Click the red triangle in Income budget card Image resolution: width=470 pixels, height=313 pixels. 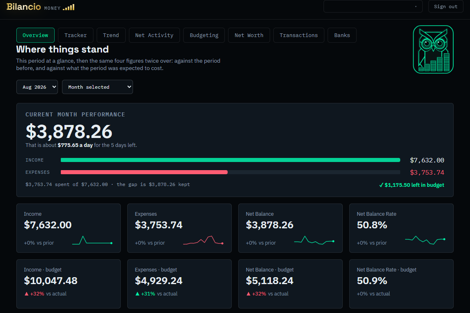[x=27, y=294]
